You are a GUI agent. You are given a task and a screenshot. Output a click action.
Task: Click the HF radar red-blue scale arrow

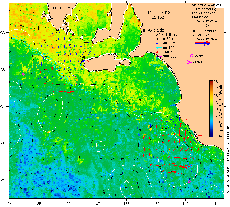tap(202, 43)
